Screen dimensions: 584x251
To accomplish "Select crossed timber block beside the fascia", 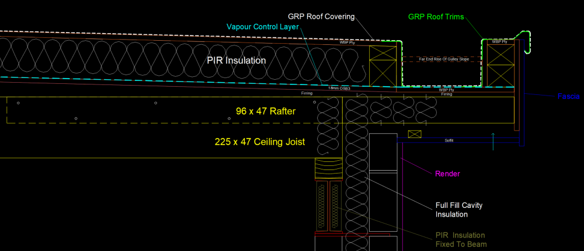I will point(500,65).
